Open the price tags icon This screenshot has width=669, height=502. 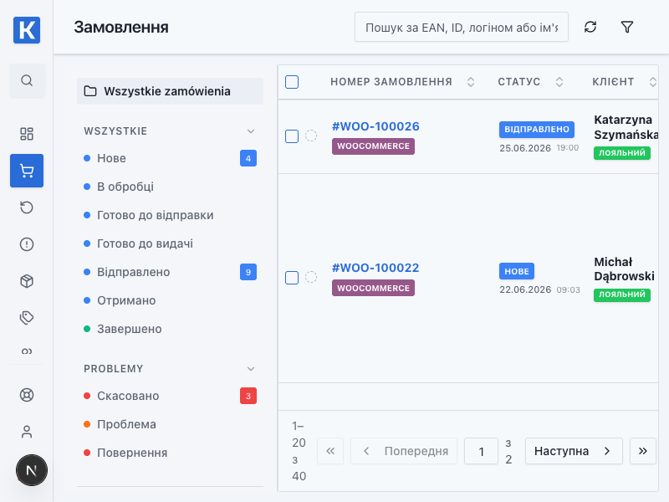pyautogui.click(x=27, y=318)
